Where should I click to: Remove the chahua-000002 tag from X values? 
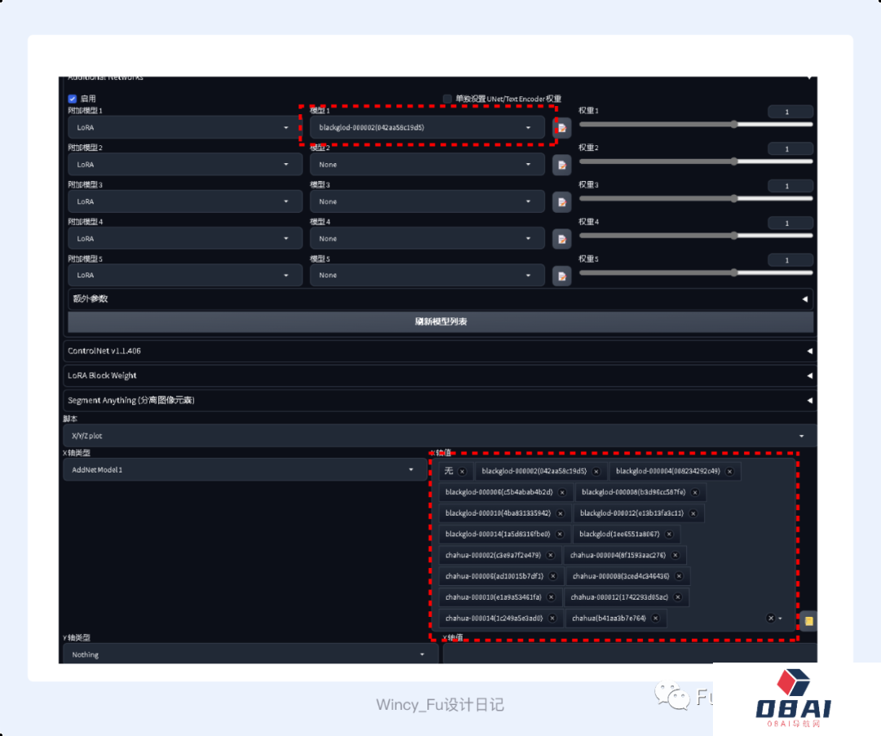550,556
